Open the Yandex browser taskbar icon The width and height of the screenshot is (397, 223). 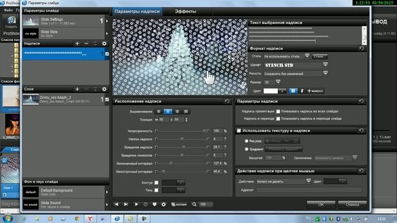(x=89, y=219)
